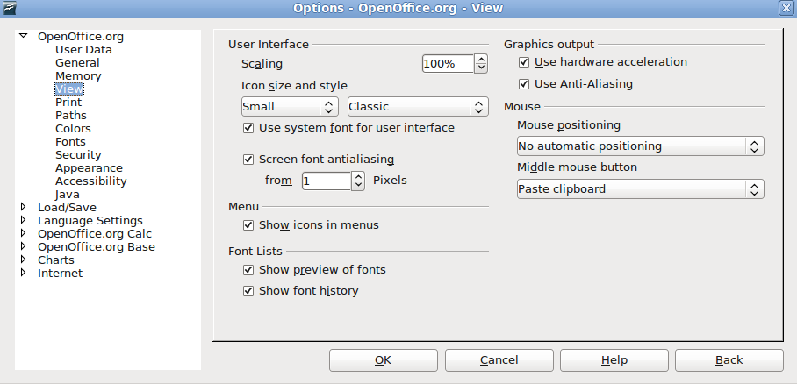
Task: Open the Colors options page
Action: [x=73, y=129]
